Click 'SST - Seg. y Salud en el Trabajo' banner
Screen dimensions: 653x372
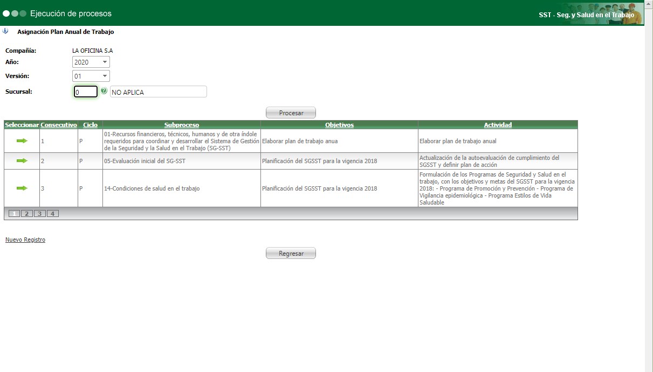[x=586, y=15]
